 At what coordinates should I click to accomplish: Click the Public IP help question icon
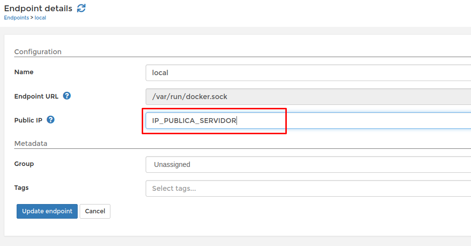pyautogui.click(x=50, y=120)
